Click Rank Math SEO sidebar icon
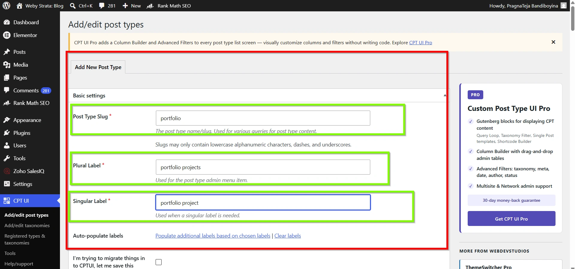Image resolution: width=575 pixels, height=269 pixels. (x=7, y=103)
